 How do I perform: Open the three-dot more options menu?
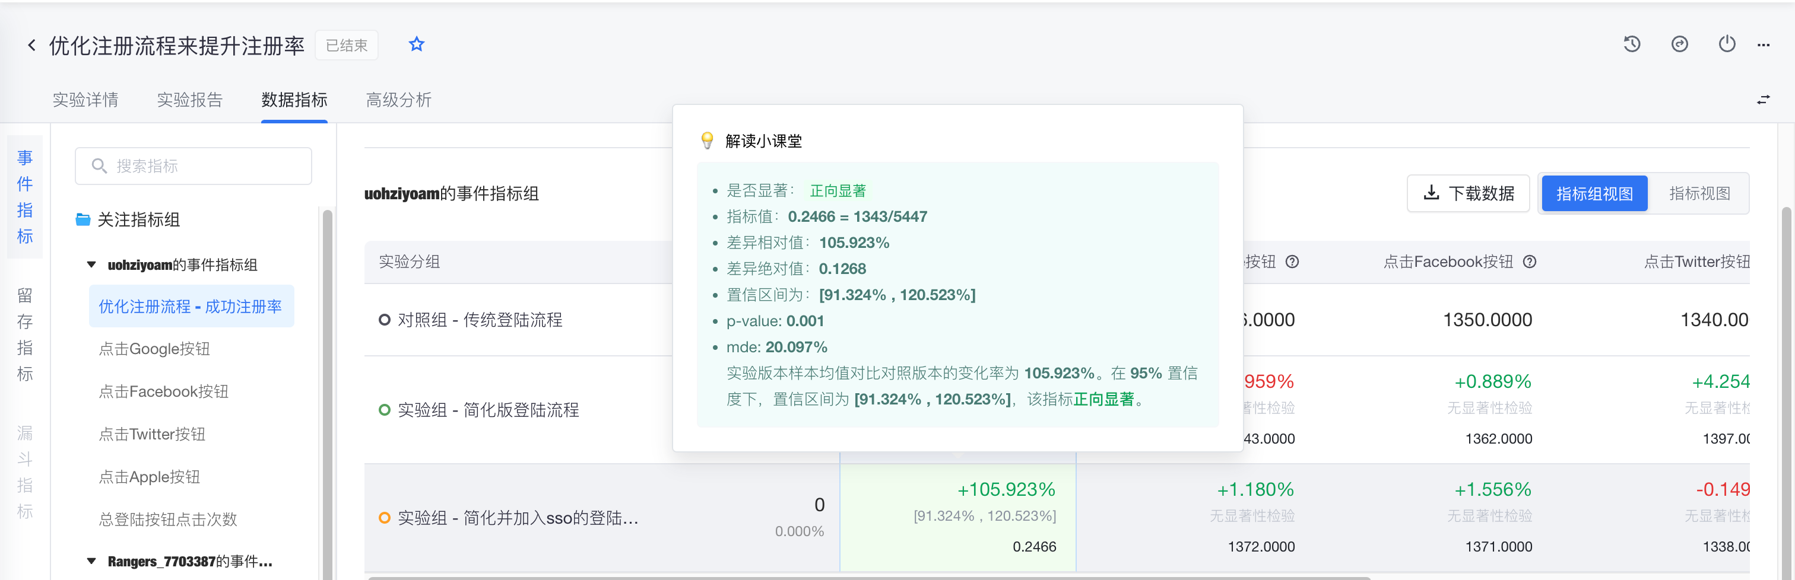(x=1764, y=45)
